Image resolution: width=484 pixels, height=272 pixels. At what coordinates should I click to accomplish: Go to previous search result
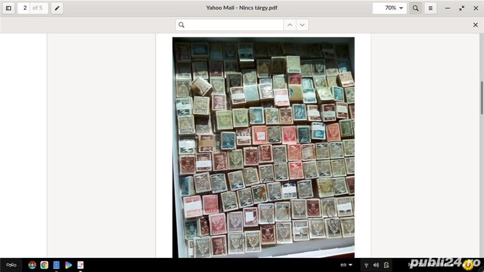pos(289,25)
